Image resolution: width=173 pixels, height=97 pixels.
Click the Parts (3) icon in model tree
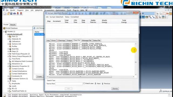pyautogui.click(x=10, y=37)
